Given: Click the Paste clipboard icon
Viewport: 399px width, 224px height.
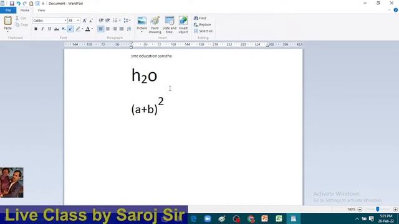Looking at the screenshot, I should [7, 21].
